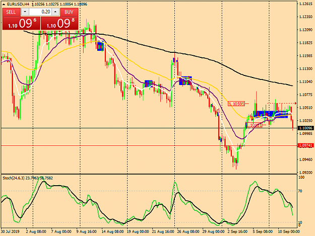Collapse one-click trading panel triangle icon
315x236 pixels.
tap(4, 4)
